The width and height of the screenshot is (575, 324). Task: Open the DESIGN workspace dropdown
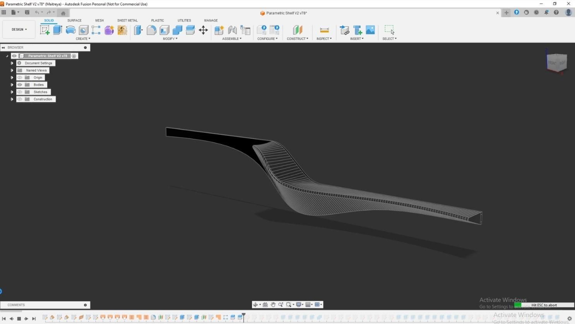click(19, 29)
